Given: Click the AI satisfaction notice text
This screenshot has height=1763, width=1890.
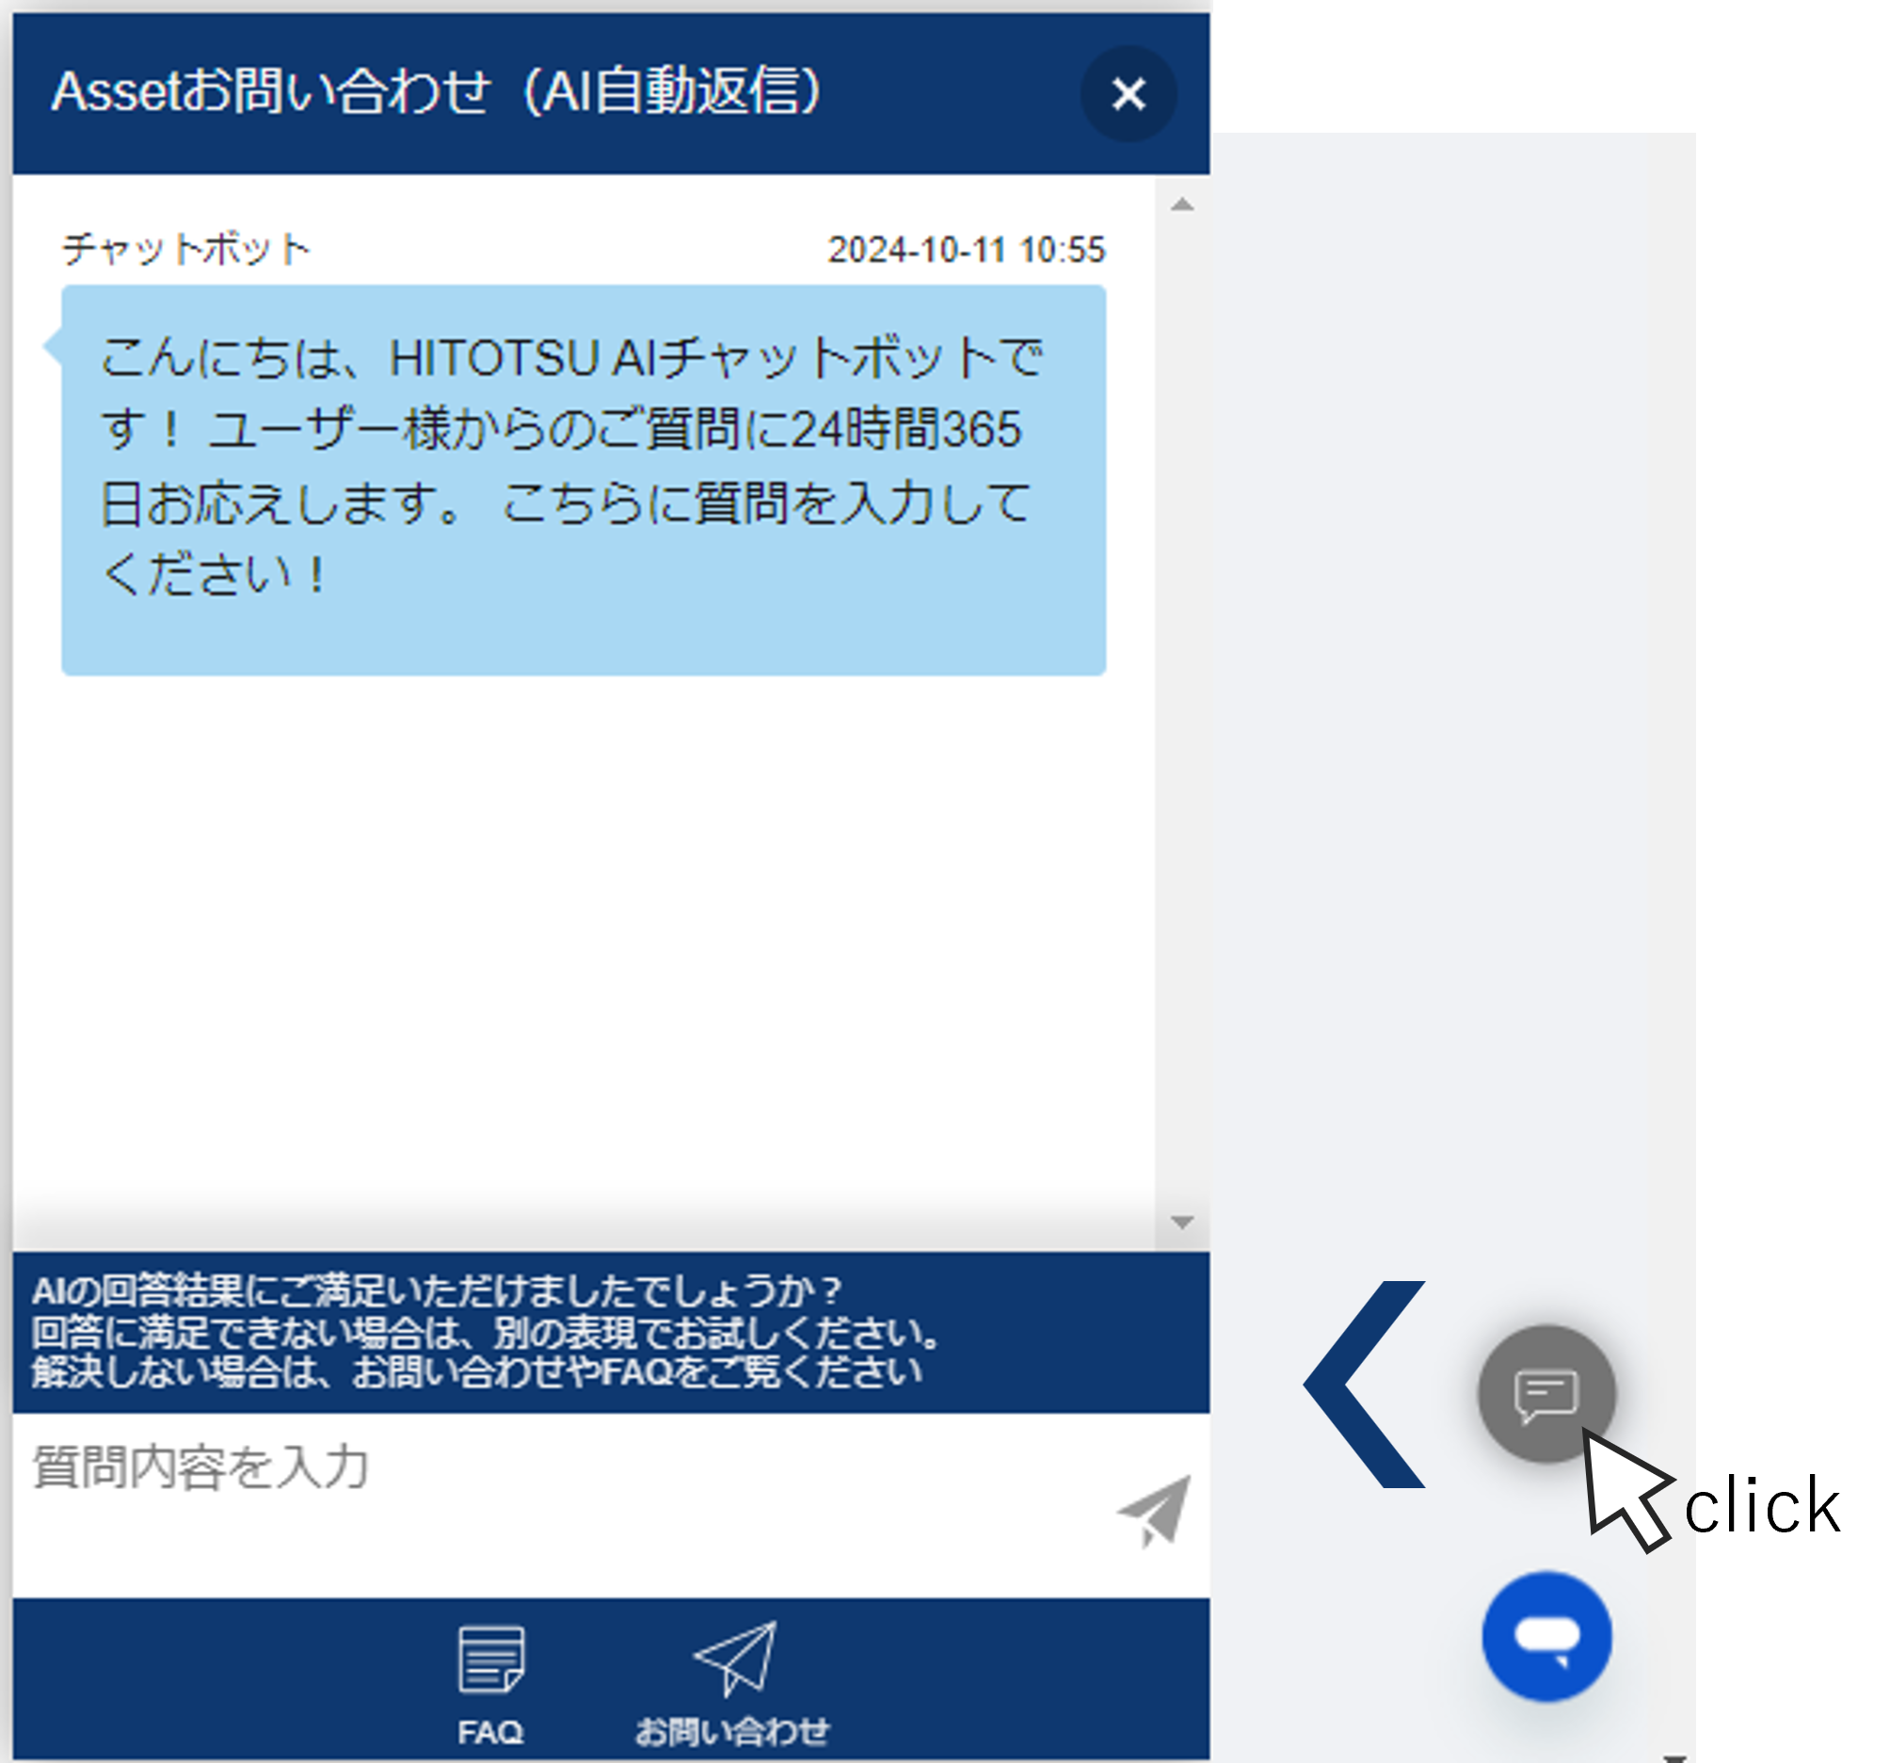Looking at the screenshot, I should point(486,1331).
